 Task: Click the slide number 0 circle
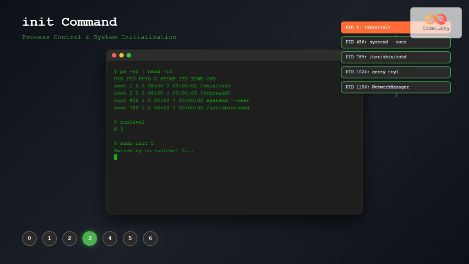(x=29, y=238)
